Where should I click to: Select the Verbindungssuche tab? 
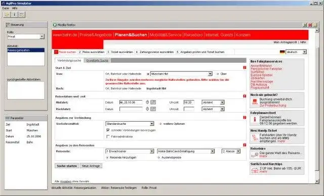[69, 61]
